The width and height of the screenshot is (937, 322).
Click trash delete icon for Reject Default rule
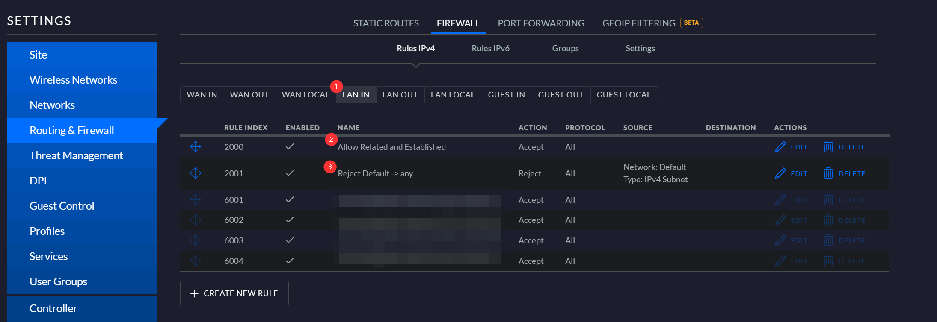click(828, 173)
